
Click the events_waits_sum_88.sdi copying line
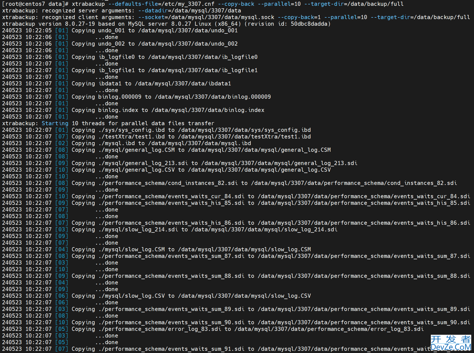236,276
